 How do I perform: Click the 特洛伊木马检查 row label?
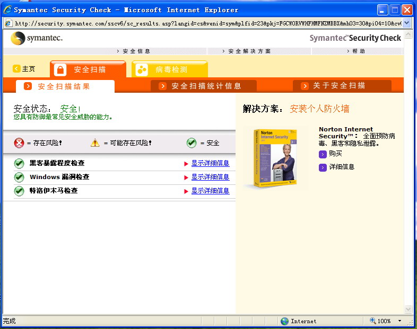(54, 191)
